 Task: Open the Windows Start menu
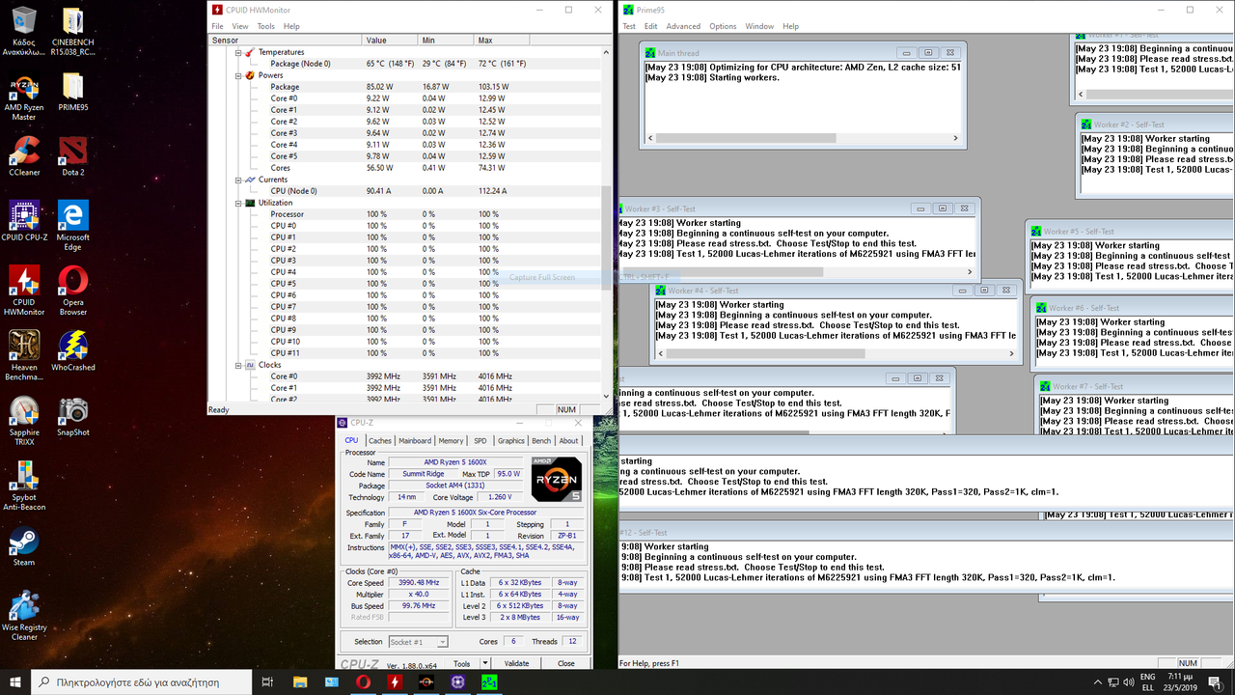tap(15, 681)
